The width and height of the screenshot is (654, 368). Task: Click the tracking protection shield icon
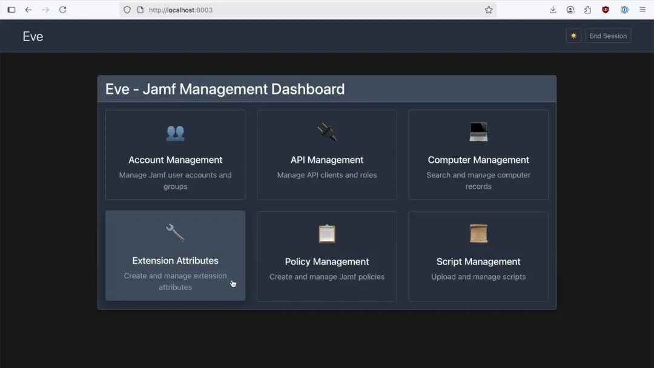coord(127,10)
